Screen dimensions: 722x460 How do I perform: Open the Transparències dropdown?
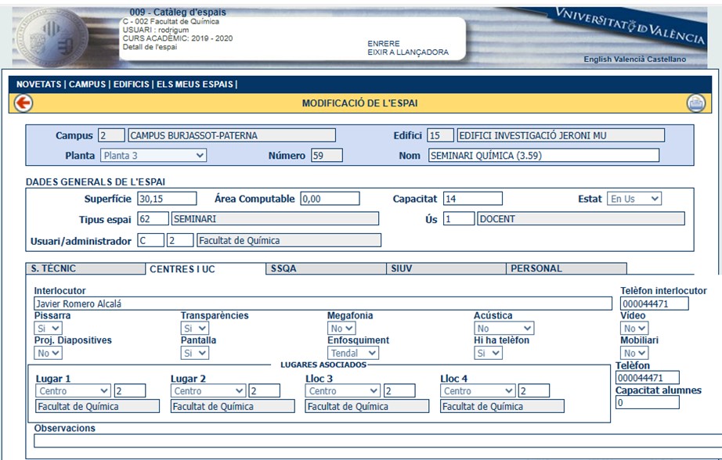[195, 328]
